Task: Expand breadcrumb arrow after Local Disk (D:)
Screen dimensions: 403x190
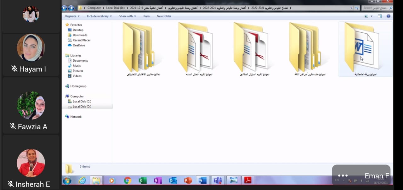Action: (128, 8)
